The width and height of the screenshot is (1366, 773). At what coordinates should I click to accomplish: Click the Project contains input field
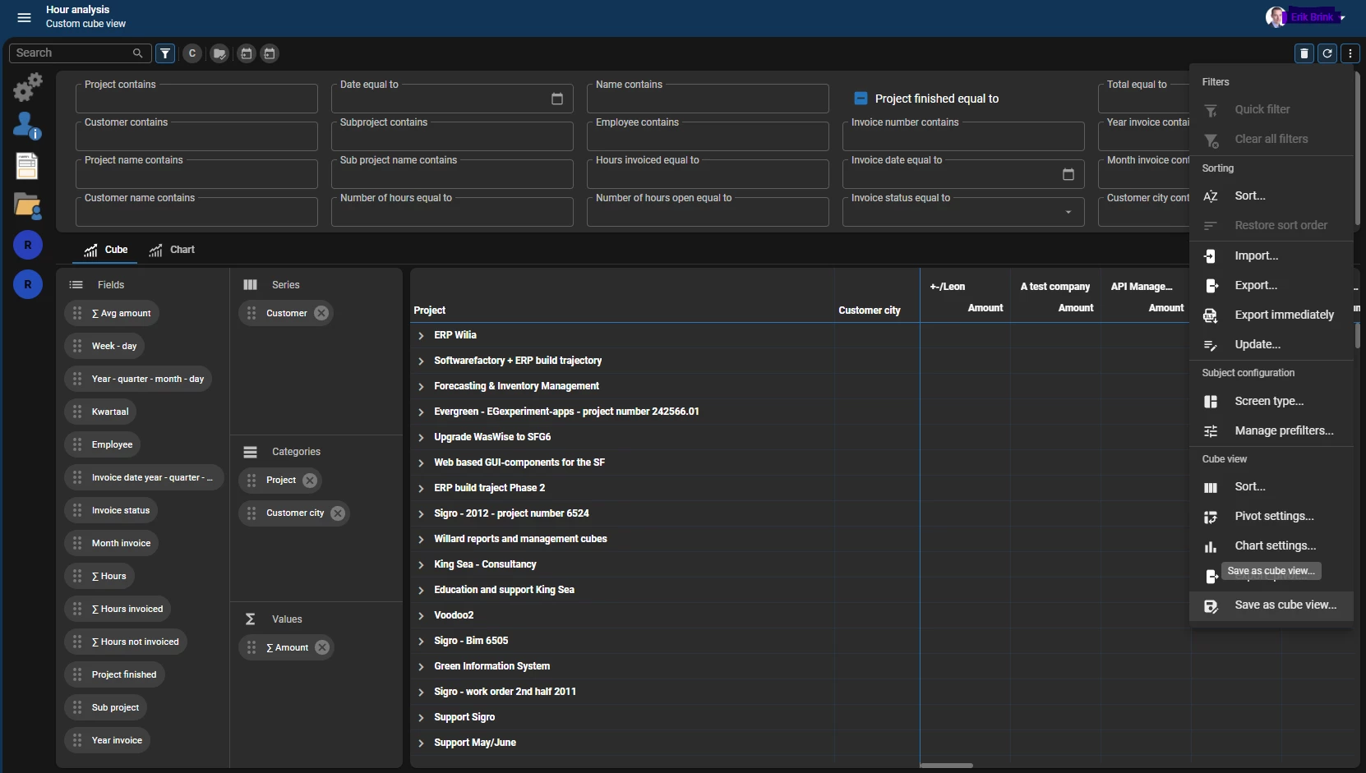[x=196, y=100]
